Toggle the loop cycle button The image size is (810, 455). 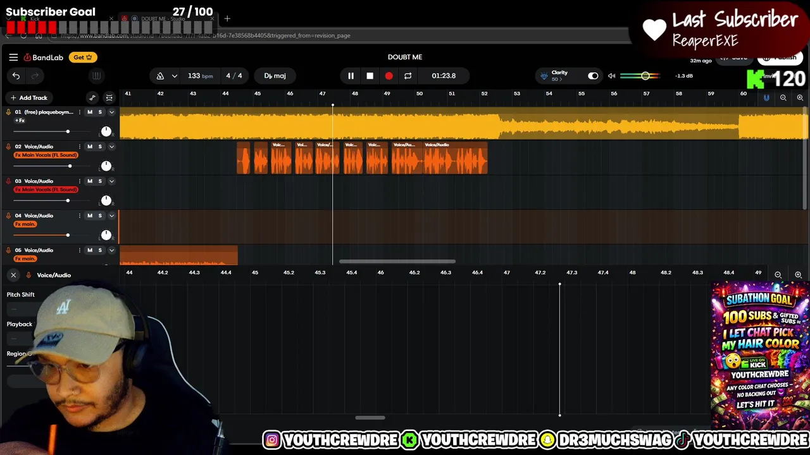408,76
